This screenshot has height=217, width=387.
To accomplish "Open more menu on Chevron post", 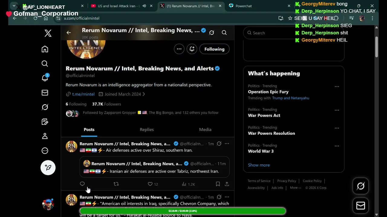I will coord(227,197).
